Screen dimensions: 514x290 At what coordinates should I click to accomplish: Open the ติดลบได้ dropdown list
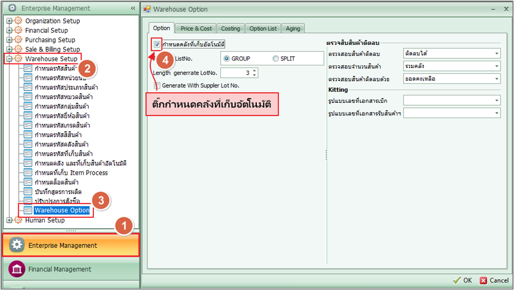tap(497, 54)
